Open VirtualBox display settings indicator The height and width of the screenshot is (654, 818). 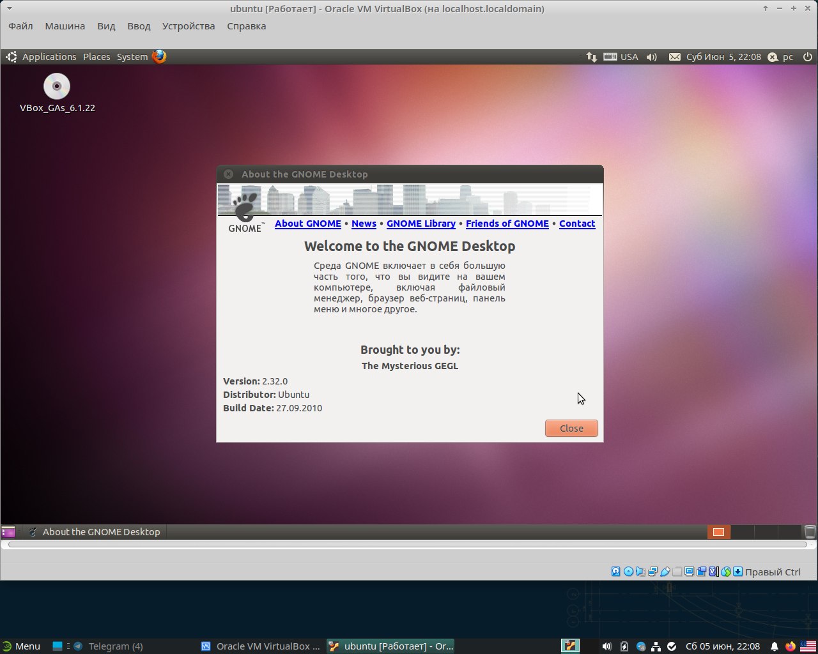point(689,572)
